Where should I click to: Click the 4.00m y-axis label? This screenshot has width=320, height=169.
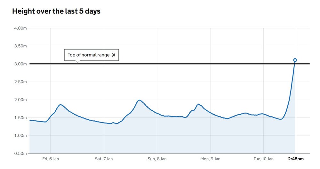tap(20, 28)
